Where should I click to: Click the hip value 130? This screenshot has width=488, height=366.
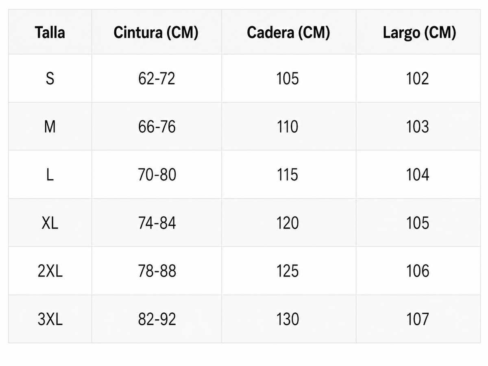288,319
